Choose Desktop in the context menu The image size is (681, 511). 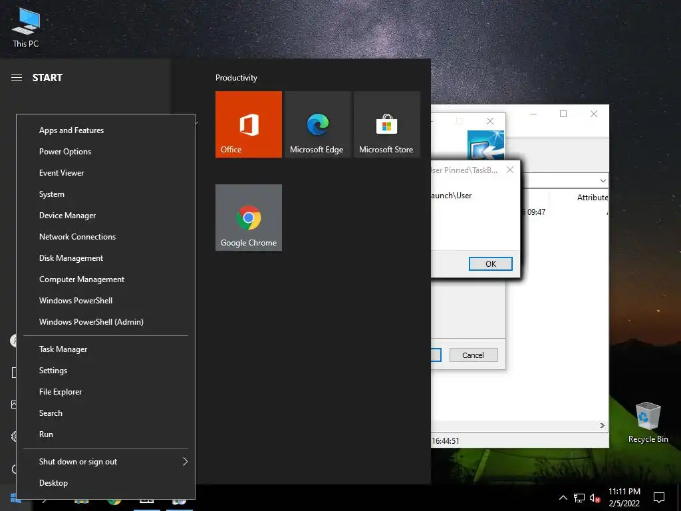106,483
